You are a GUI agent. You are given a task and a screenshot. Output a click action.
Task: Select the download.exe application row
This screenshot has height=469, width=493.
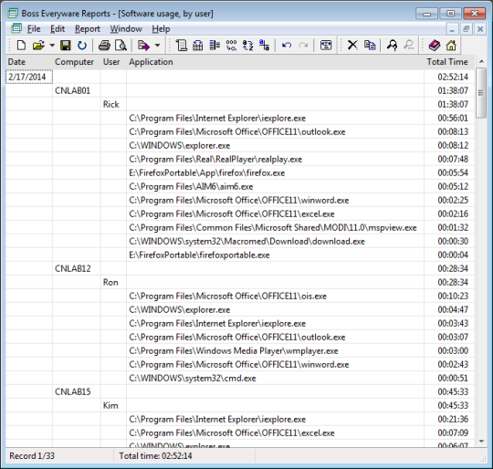coord(240,241)
